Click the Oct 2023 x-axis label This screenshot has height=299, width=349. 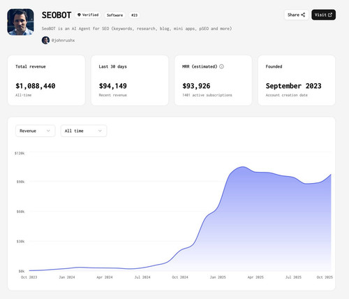point(29,277)
